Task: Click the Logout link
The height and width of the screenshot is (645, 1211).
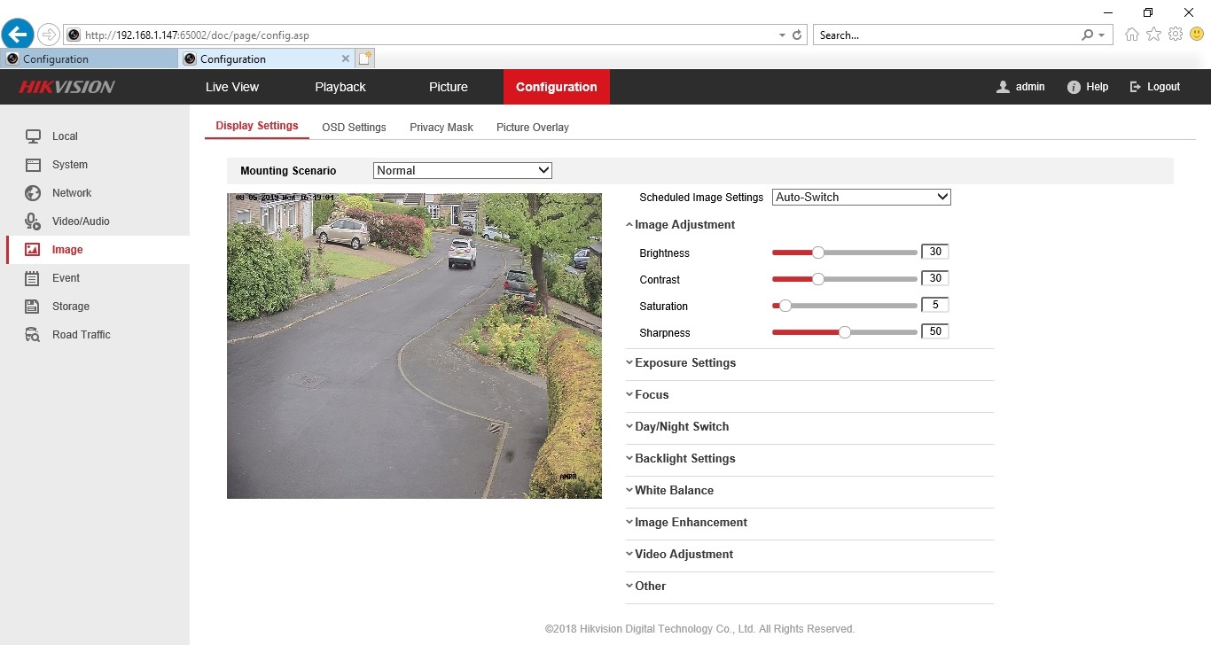Action: 1155,87
